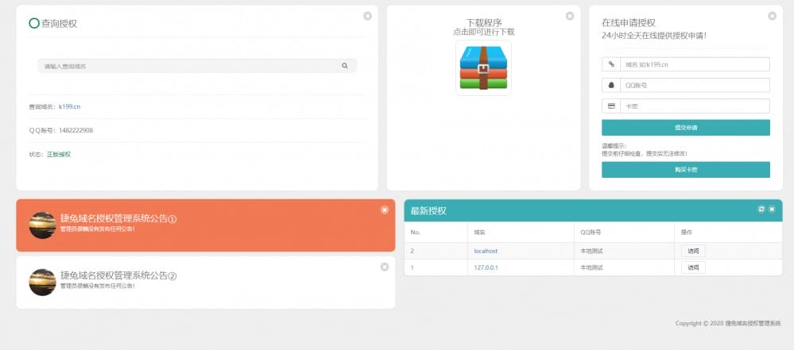Dismiss the white 公告② announcement
Screen dimensions: 794x350
coord(385,267)
